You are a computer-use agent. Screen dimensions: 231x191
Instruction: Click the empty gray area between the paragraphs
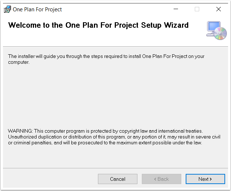pyautogui.click(x=115, y=96)
